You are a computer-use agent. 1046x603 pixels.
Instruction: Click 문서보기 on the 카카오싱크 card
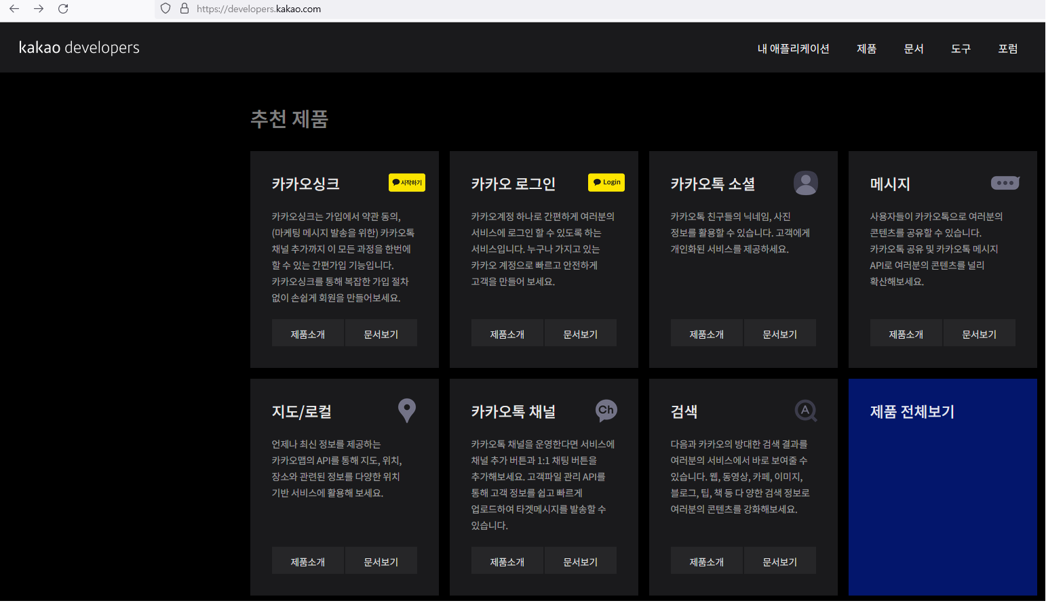(x=381, y=333)
